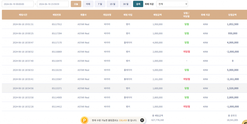Click 뱅커 bet type for bet 85115371
The width and height of the screenshot is (247, 124).
coord(128,88)
